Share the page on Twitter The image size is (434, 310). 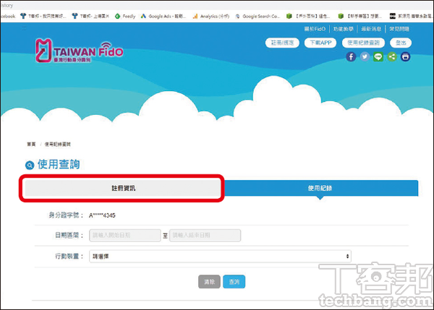pyautogui.click(x=365, y=57)
